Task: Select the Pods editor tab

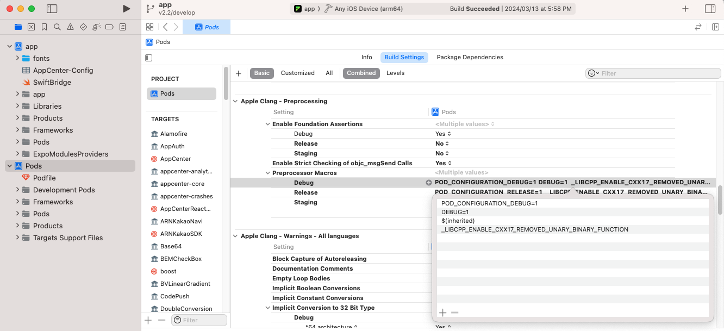Action: coord(207,27)
